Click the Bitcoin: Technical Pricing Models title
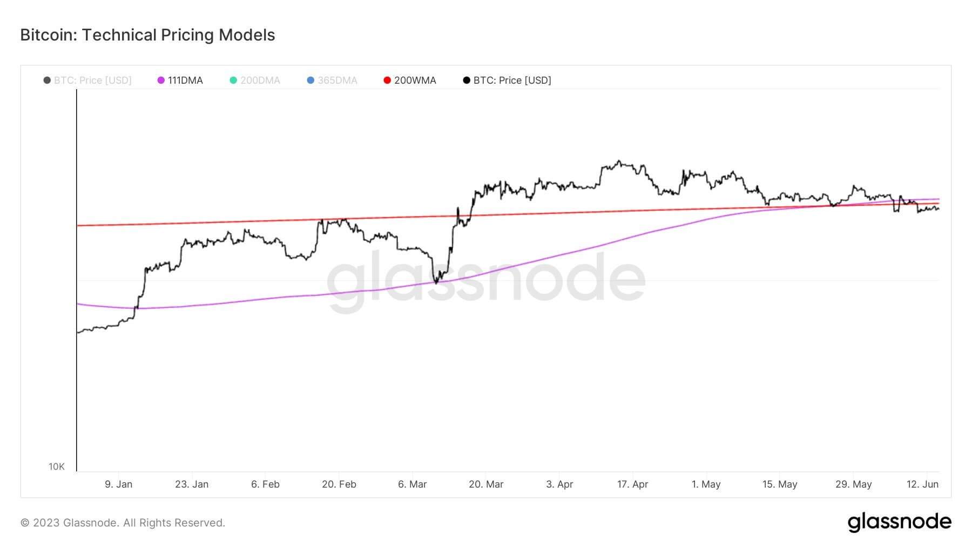 tap(147, 35)
